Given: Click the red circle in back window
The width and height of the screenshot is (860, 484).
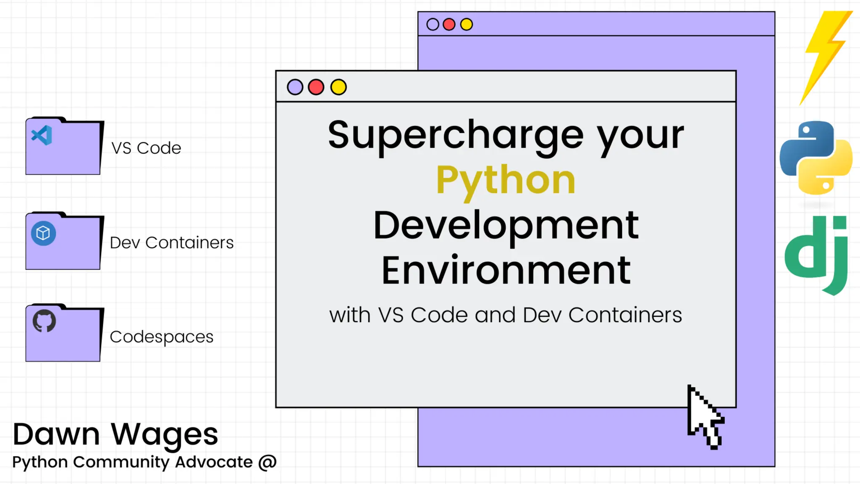Looking at the screenshot, I should tap(449, 24).
